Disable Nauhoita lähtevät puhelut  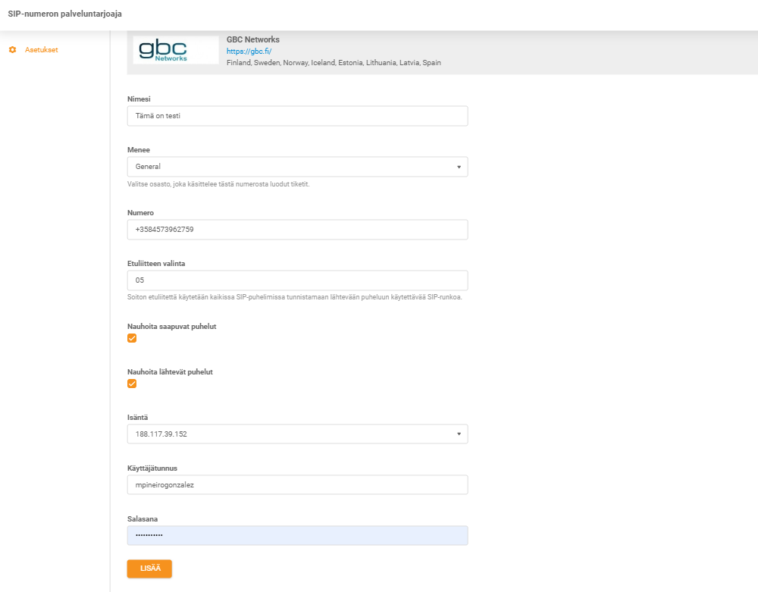tap(132, 384)
